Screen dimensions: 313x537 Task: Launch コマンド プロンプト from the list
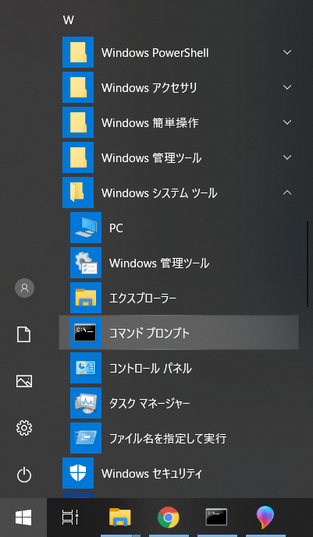[179, 333]
